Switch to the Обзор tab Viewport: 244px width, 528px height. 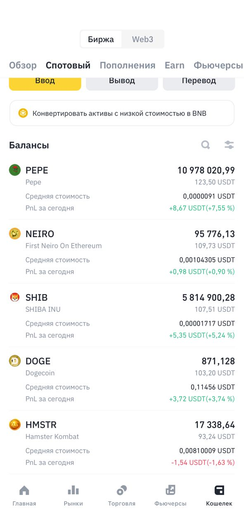[23, 65]
